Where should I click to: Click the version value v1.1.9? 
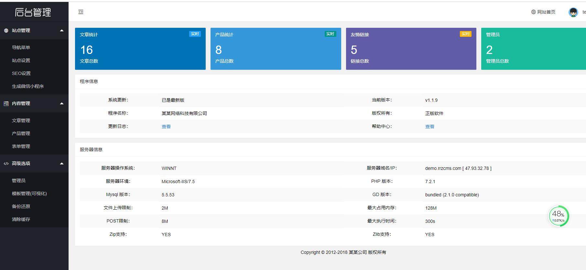431,100
